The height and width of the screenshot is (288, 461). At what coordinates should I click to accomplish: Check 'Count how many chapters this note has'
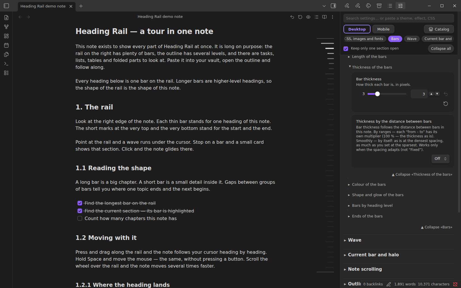(80, 218)
